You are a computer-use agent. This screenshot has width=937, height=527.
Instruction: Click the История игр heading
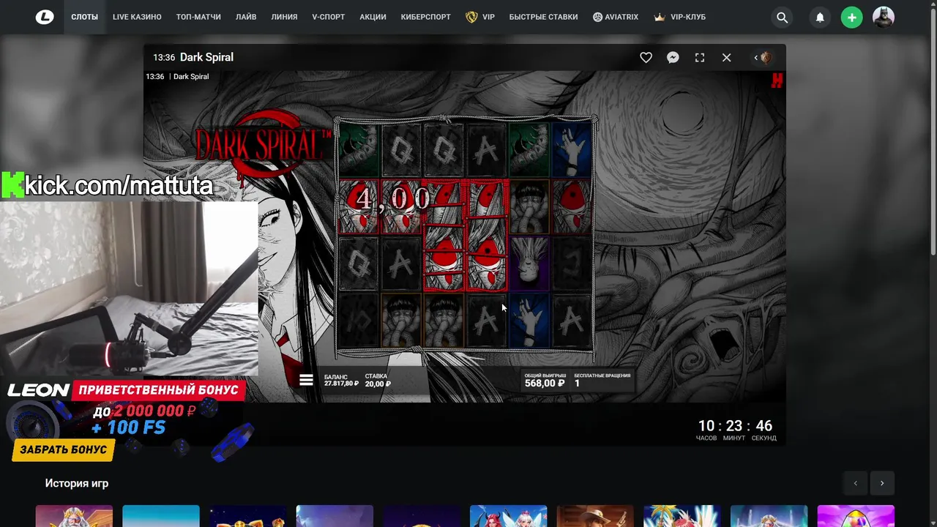point(77,483)
